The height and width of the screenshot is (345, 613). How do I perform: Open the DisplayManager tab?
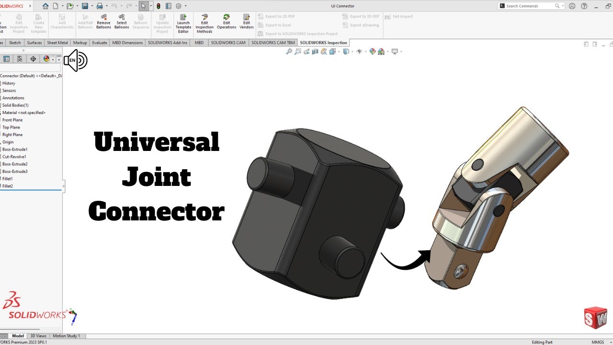[x=46, y=59]
